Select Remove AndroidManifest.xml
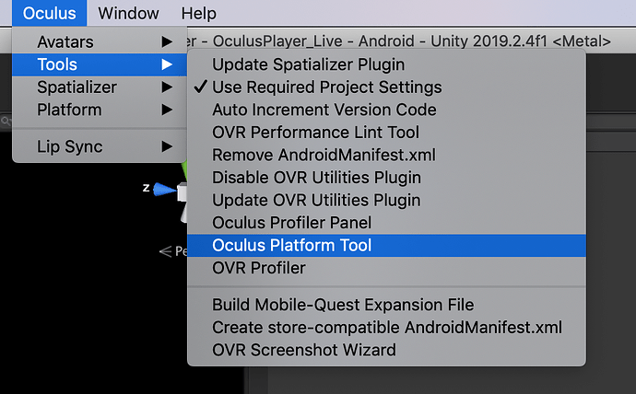636x394 pixels. click(324, 155)
